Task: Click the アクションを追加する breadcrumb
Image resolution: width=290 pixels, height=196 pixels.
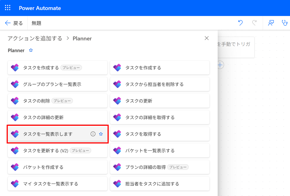Action: coord(35,38)
